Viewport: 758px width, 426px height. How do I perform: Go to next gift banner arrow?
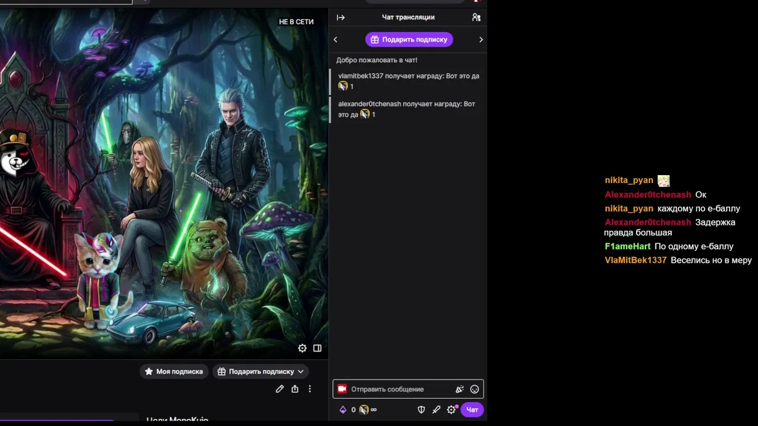click(x=481, y=40)
